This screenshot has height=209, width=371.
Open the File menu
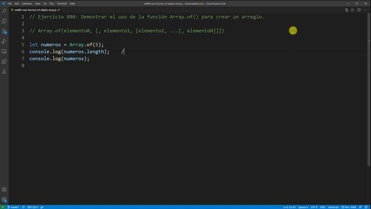[x=9, y=3]
